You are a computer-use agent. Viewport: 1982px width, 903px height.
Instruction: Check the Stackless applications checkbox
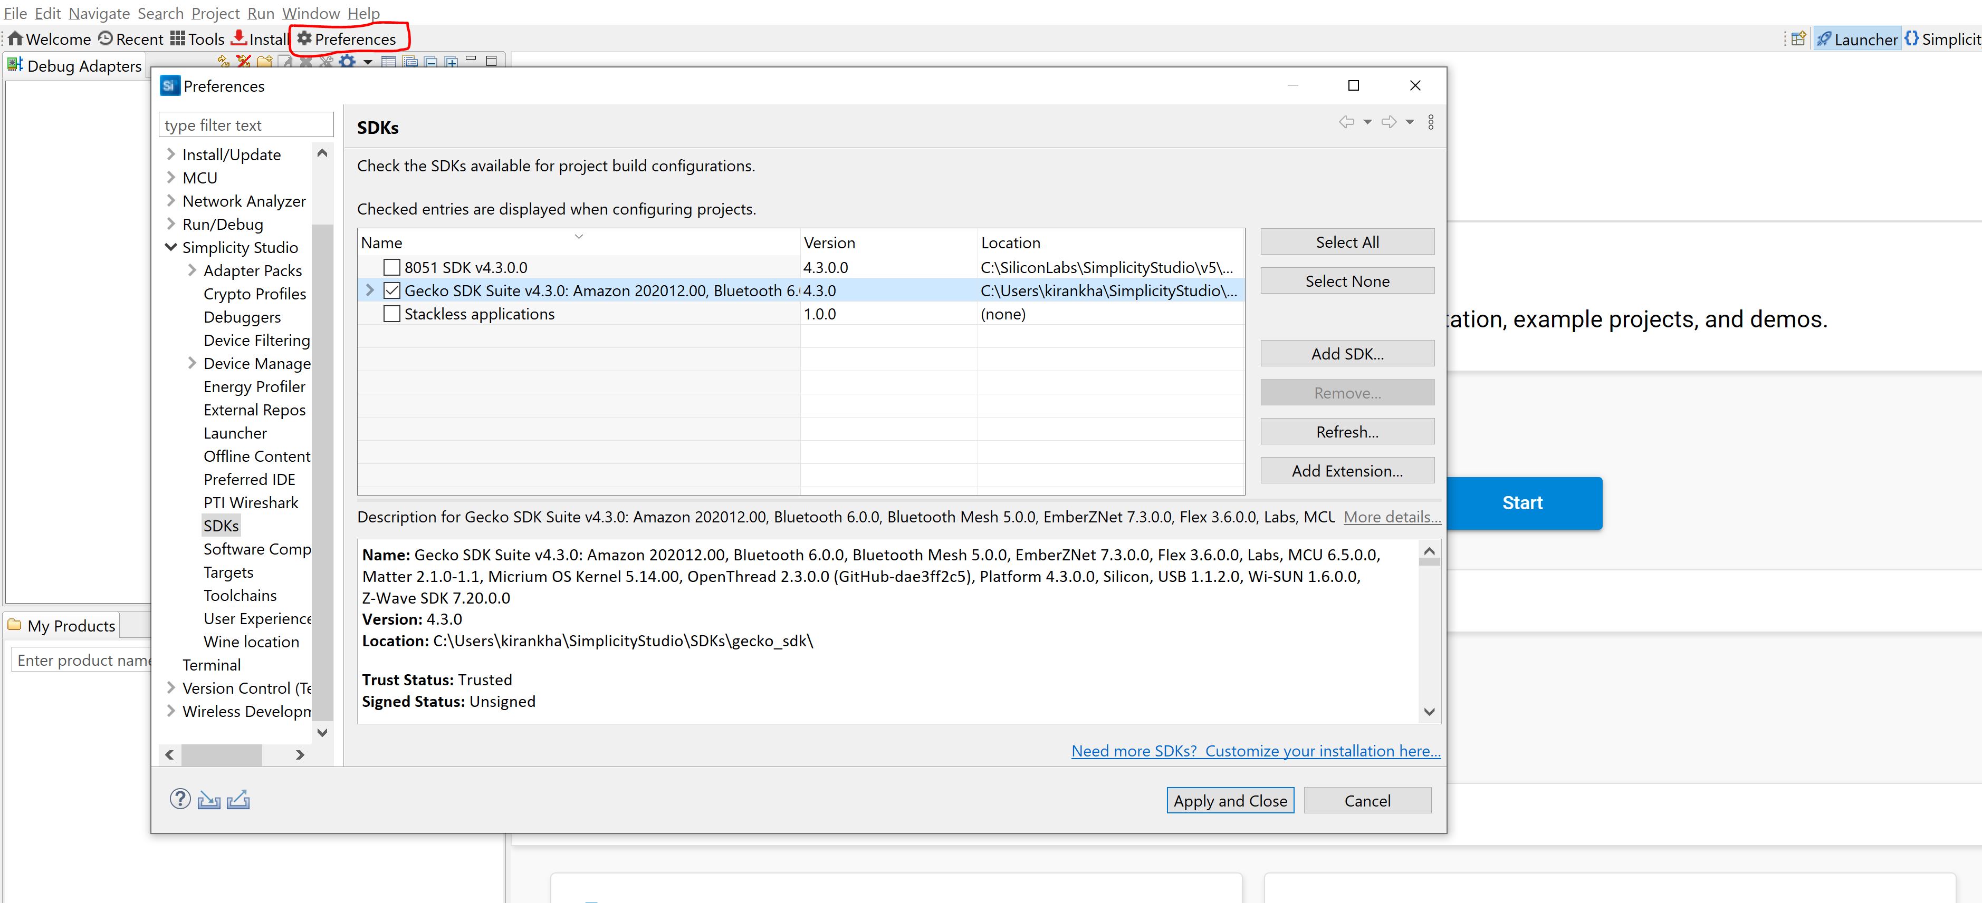[x=391, y=314]
